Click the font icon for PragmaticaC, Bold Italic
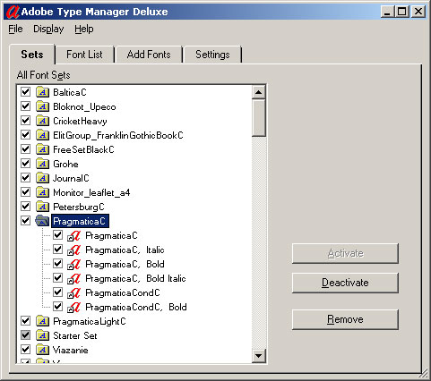This screenshot has width=431, height=381. 73,278
